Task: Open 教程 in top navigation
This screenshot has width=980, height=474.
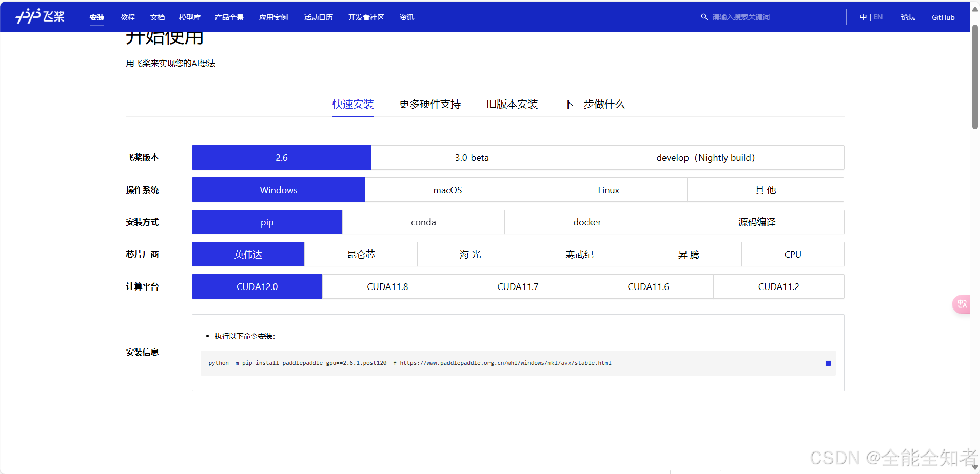Action: (x=128, y=17)
